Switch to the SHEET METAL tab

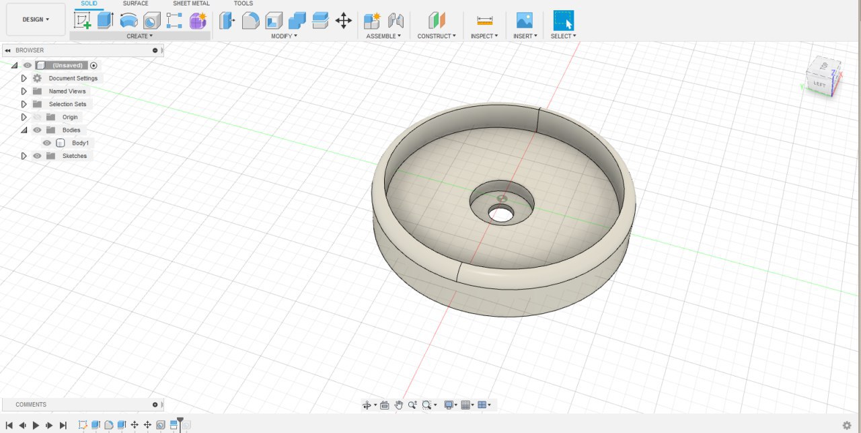pos(191,4)
